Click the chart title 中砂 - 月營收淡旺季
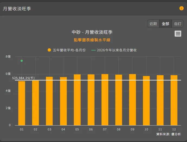The image size is (187, 142). point(92,32)
